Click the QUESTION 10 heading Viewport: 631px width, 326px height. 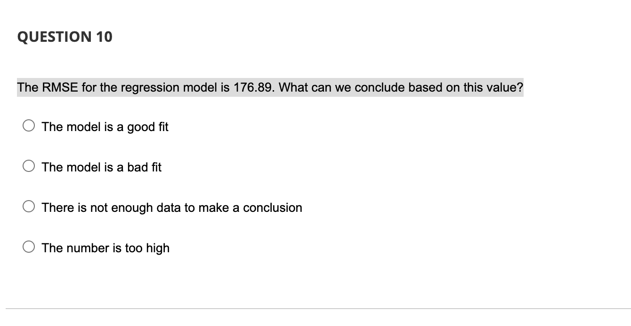(65, 37)
